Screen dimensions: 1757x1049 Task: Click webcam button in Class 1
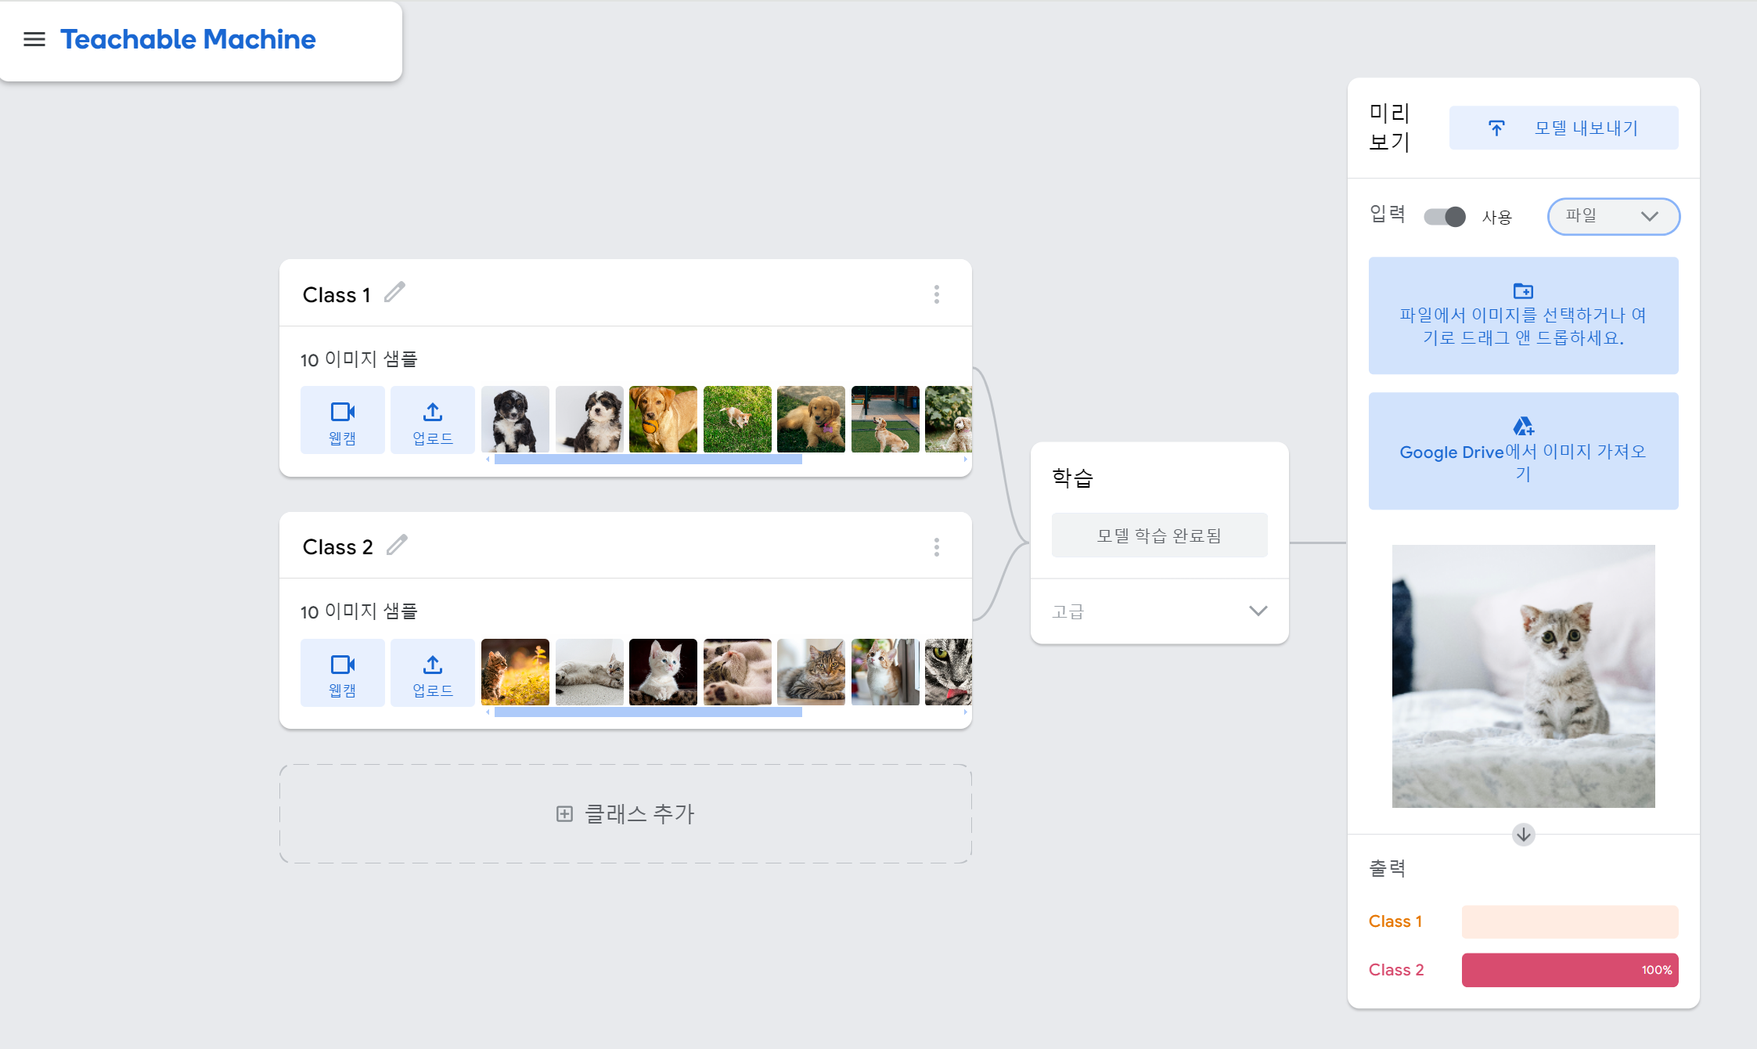pos(342,420)
